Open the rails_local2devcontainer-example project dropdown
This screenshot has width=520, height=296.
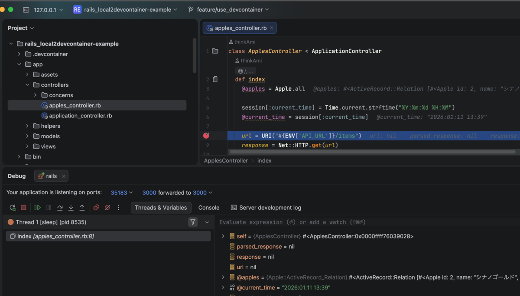point(125,10)
